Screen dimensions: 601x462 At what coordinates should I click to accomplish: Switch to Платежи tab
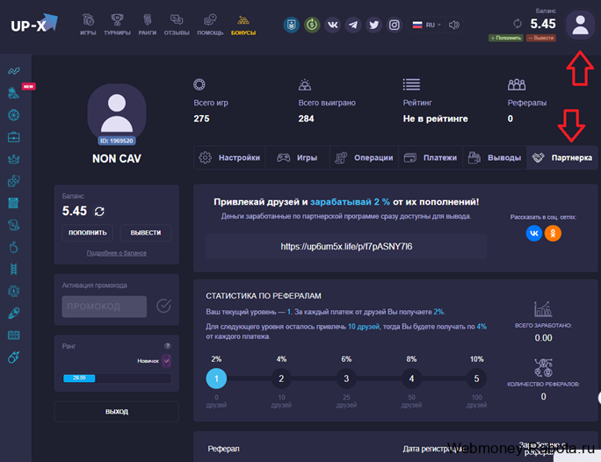tap(431, 157)
